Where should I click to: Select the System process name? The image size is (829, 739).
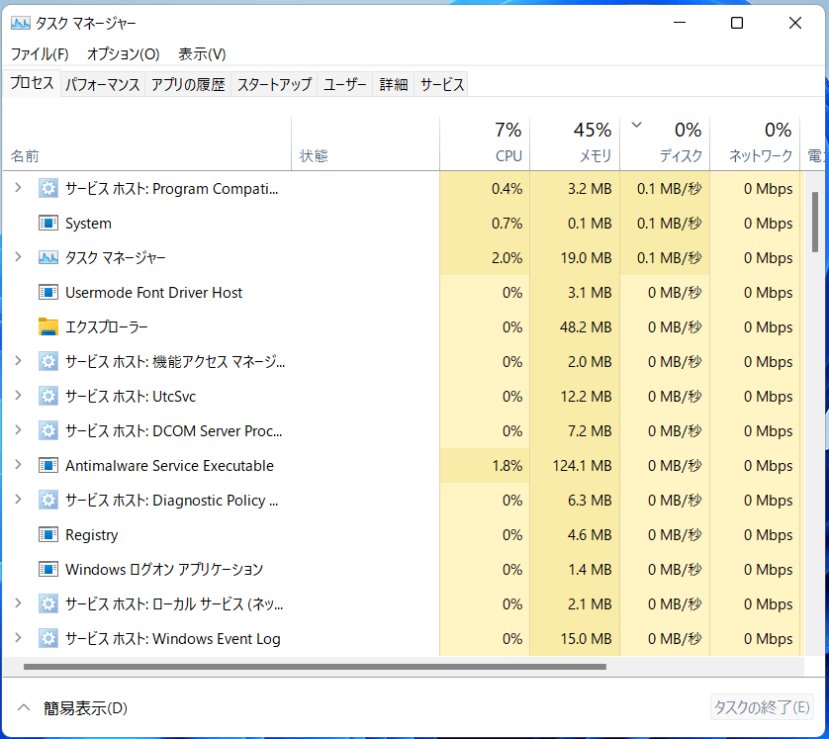point(88,224)
